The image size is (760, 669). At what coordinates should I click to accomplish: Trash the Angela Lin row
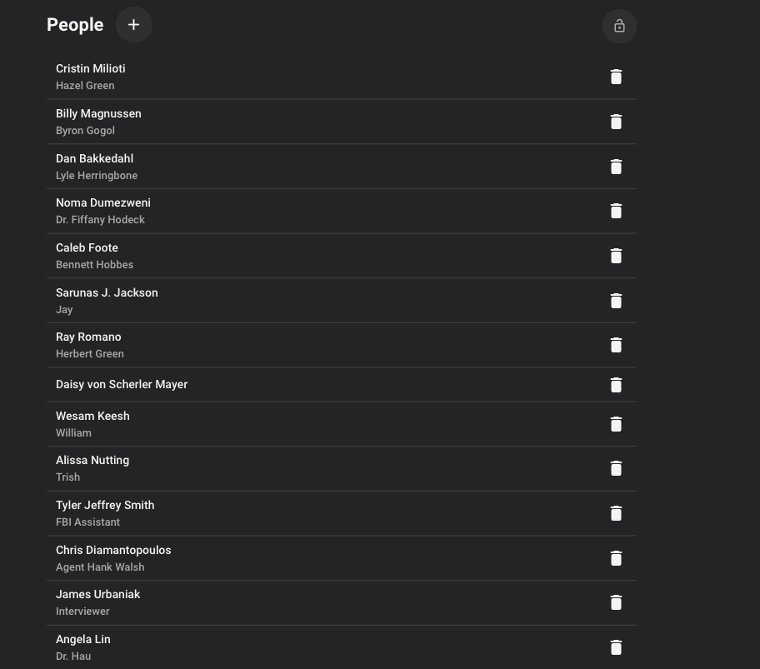point(616,647)
